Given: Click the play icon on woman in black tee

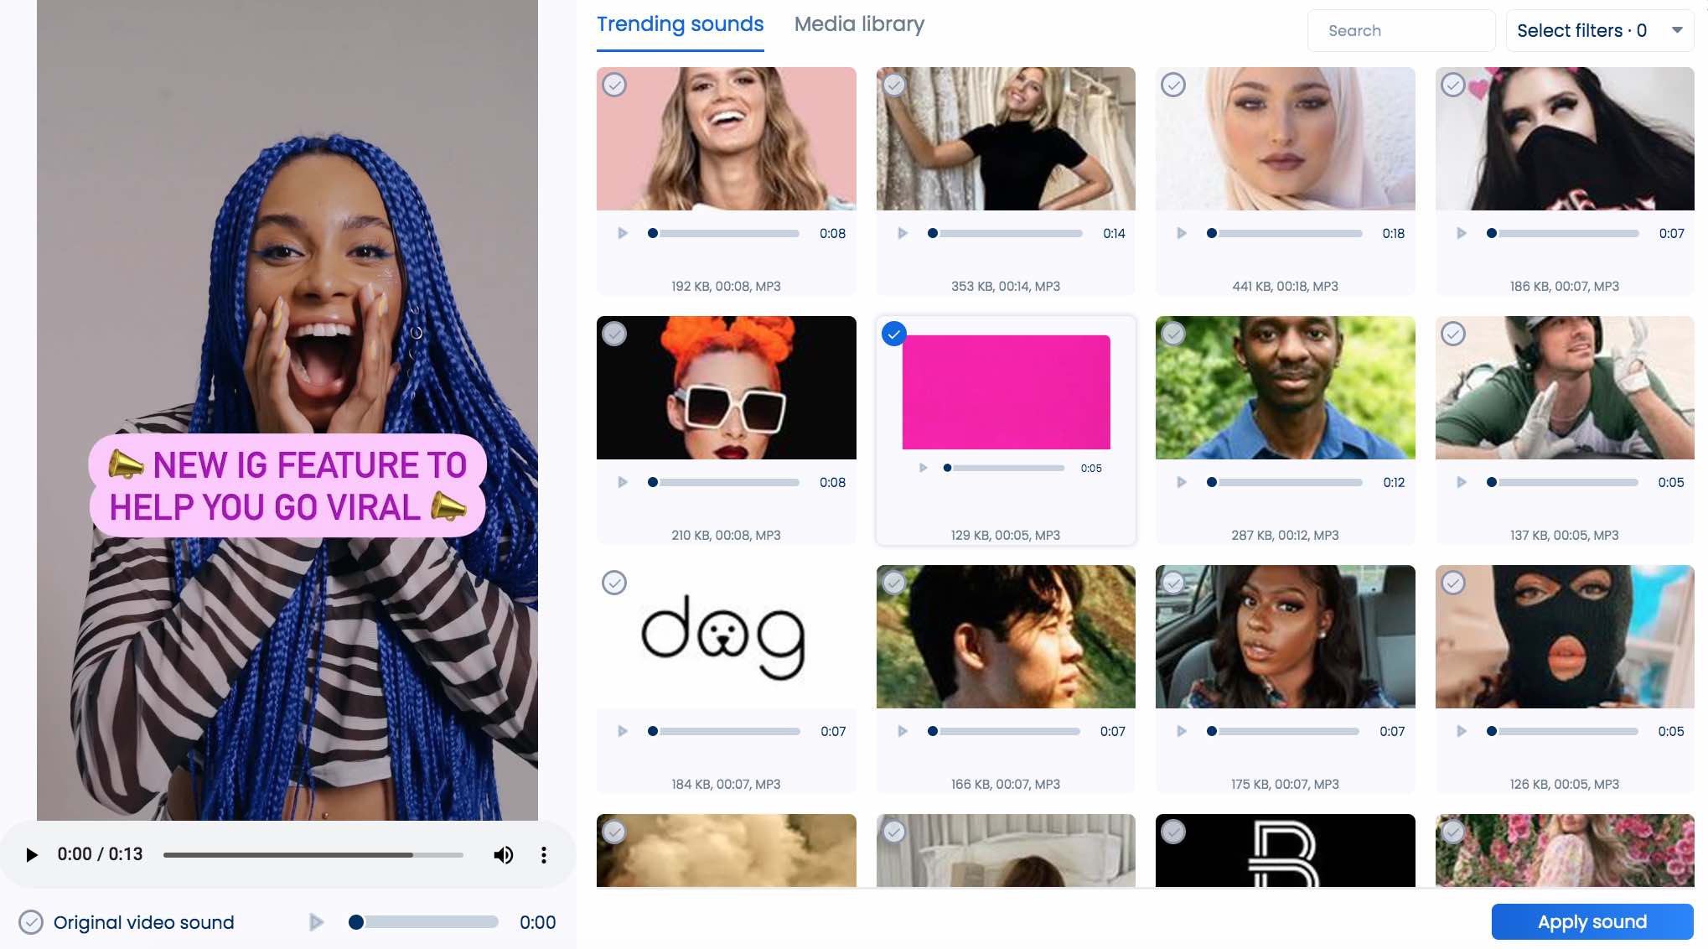Looking at the screenshot, I should coord(901,232).
